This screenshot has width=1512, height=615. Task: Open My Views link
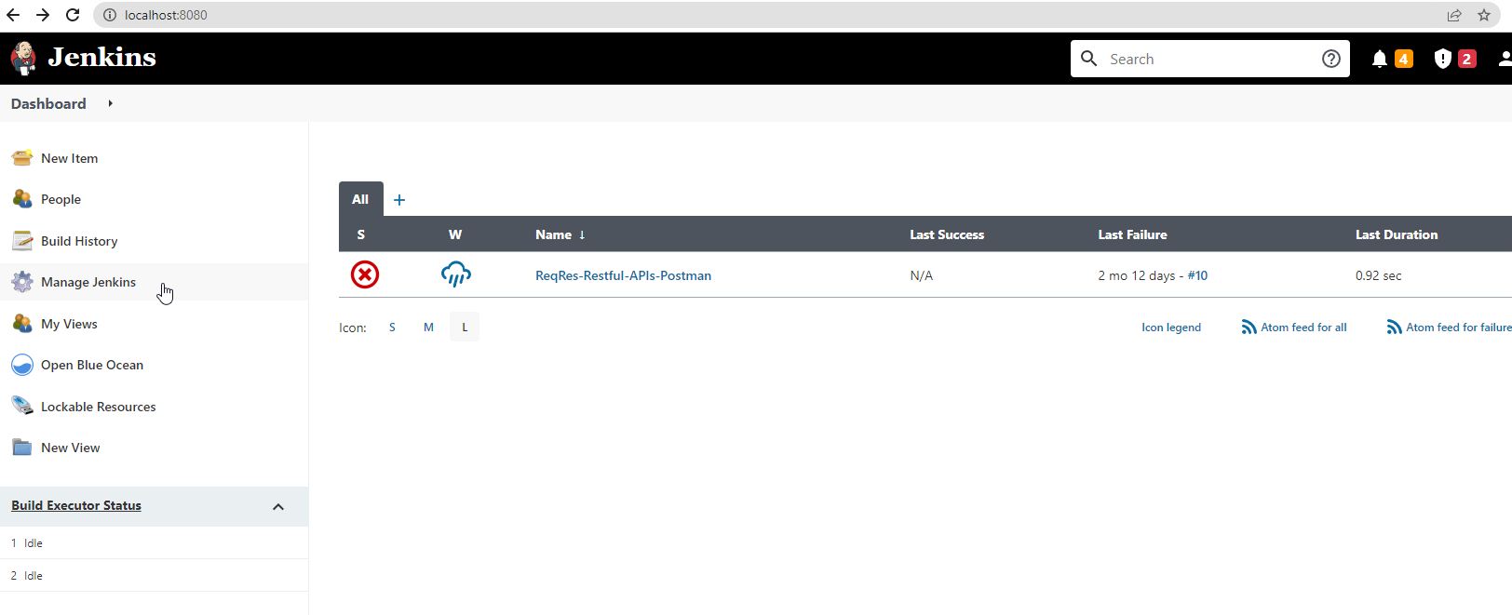pos(69,324)
